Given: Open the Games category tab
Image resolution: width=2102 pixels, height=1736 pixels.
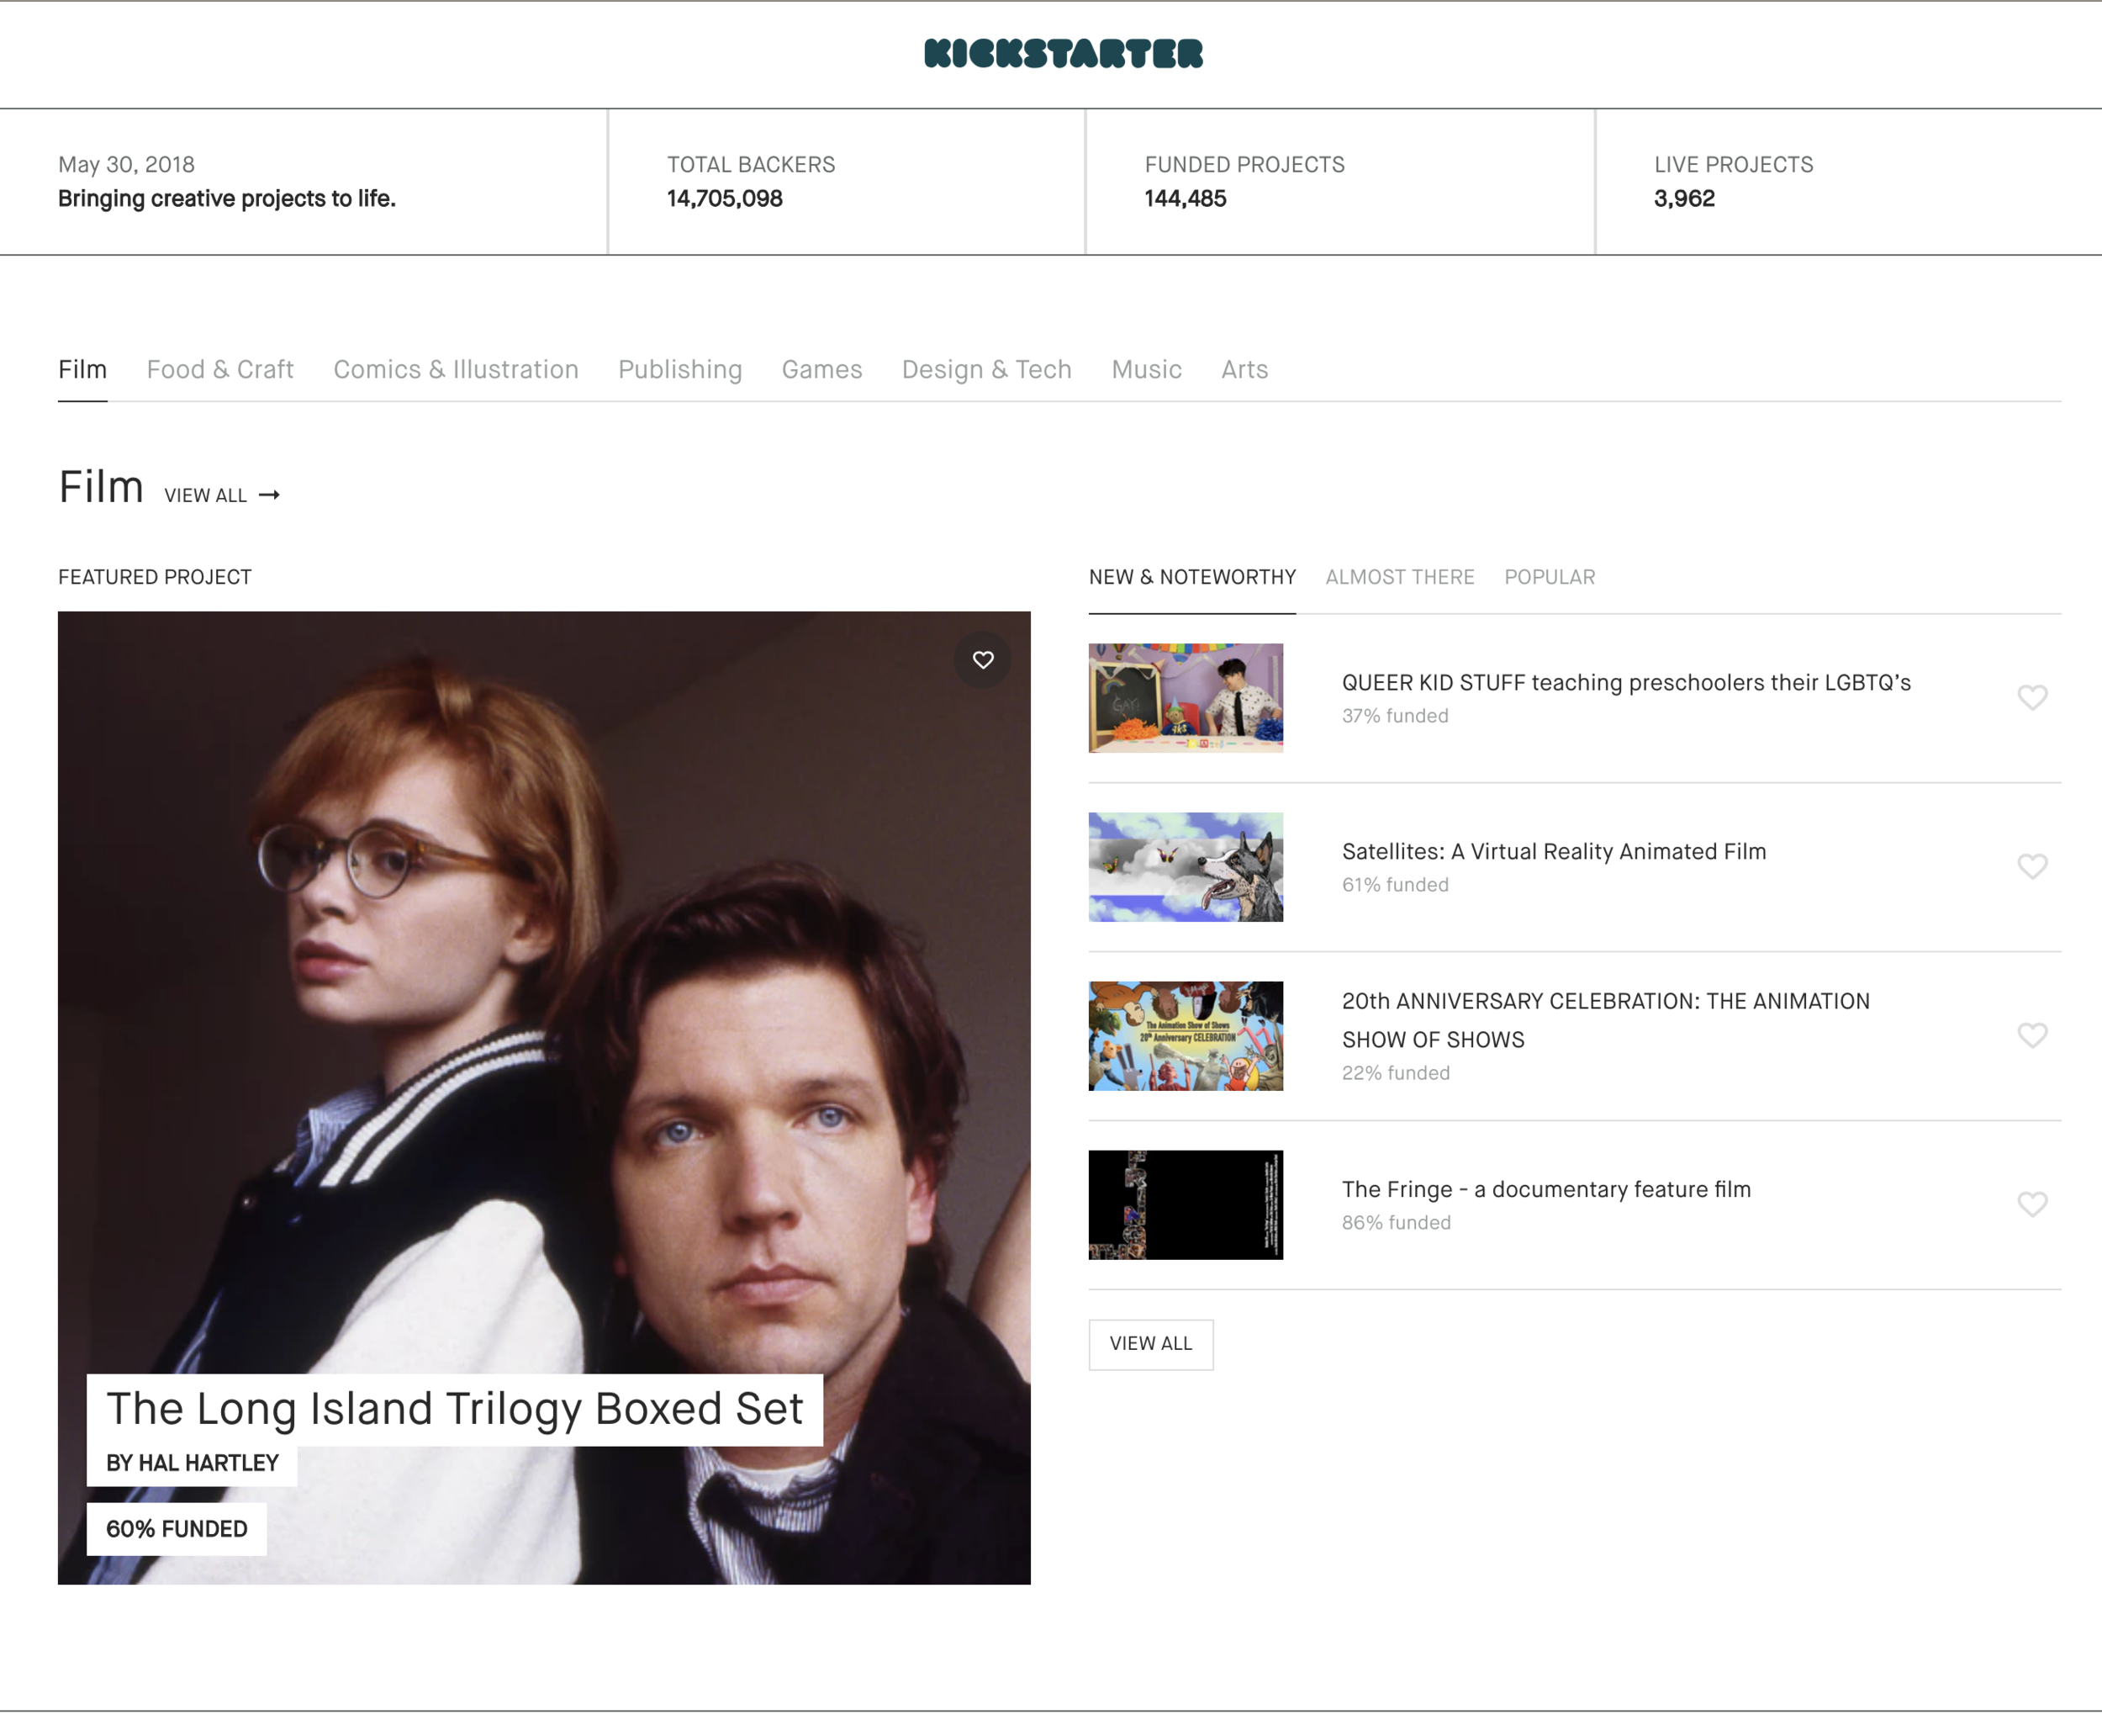Looking at the screenshot, I should point(821,370).
